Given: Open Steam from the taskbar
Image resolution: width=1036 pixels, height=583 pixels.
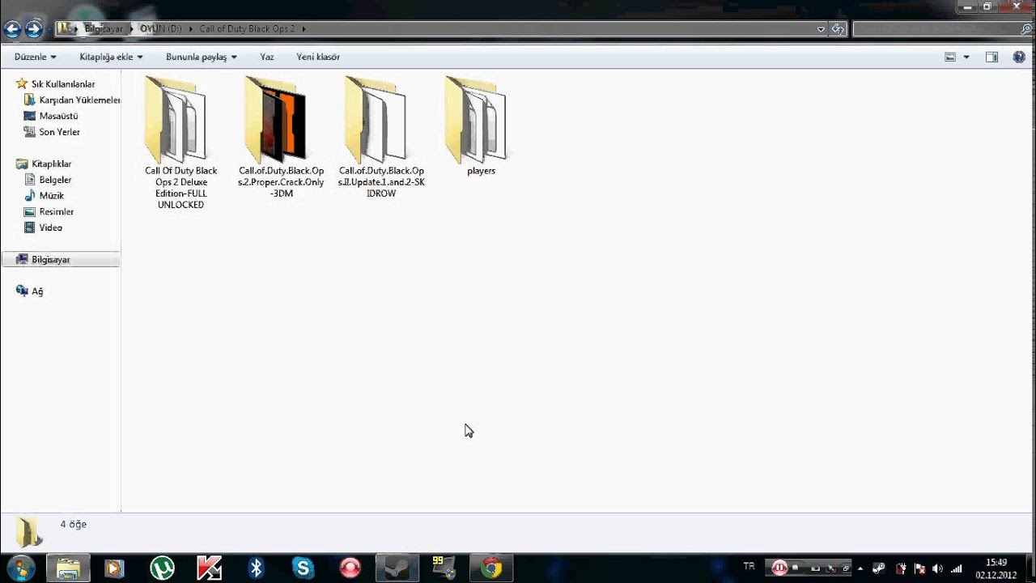Looking at the screenshot, I should pos(397,568).
